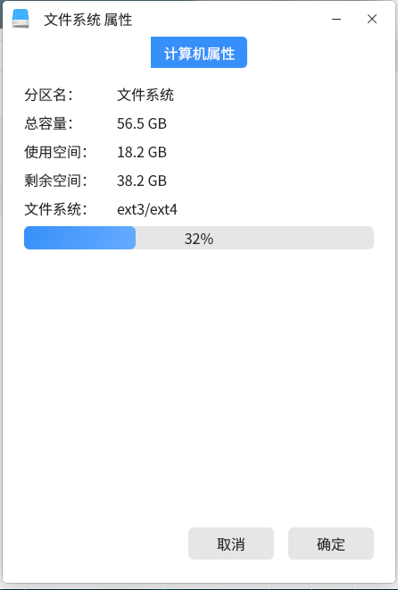Minimize the 文件系统 属性 window
The width and height of the screenshot is (398, 590).
click(x=336, y=19)
